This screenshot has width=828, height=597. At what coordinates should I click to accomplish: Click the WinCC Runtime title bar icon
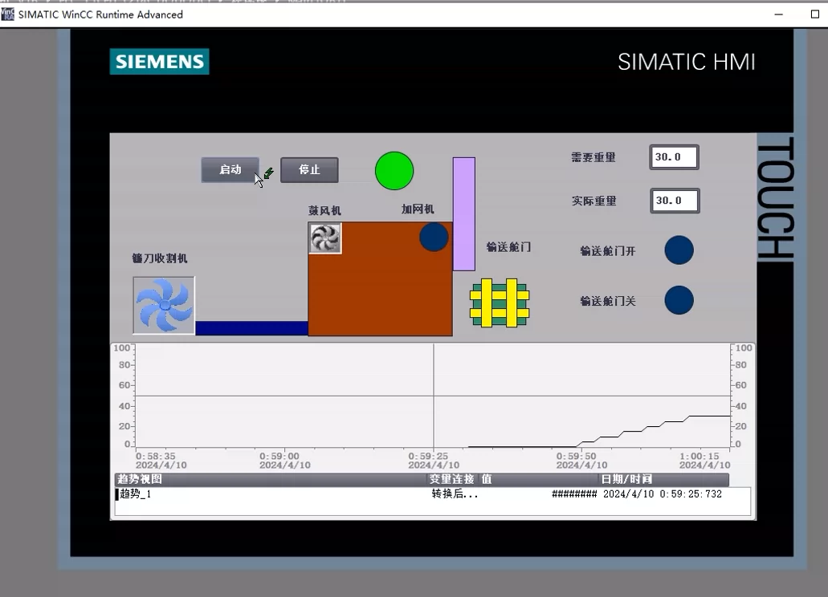coord(8,14)
